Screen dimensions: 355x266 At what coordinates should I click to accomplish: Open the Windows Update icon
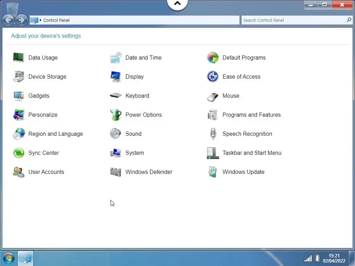[x=213, y=172]
